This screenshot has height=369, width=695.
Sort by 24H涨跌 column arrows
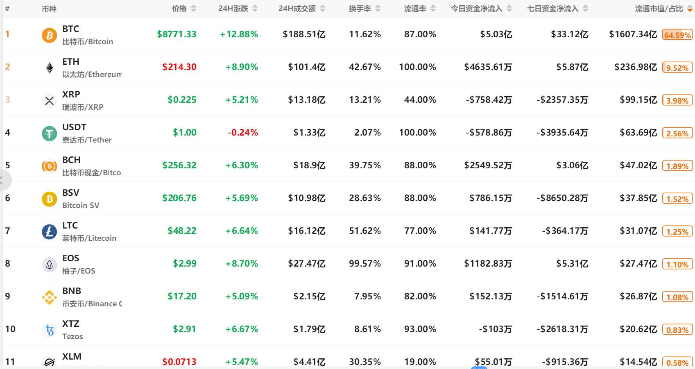(x=255, y=9)
